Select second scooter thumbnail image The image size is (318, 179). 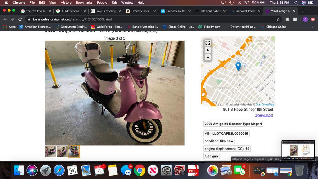[62, 151]
